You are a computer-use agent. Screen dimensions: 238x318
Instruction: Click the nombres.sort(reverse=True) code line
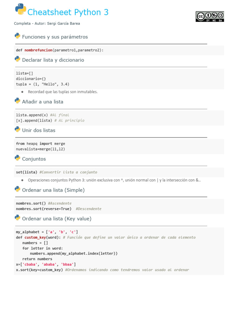(x=44, y=209)
